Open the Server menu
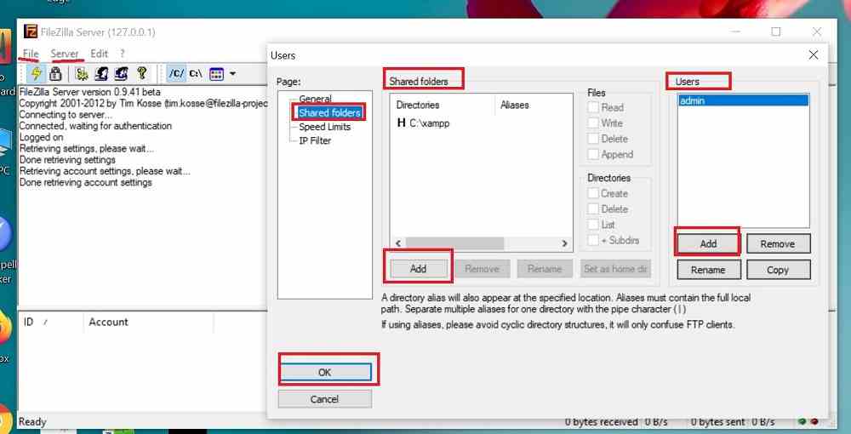Viewport: 851px width, 434px height. [65, 54]
